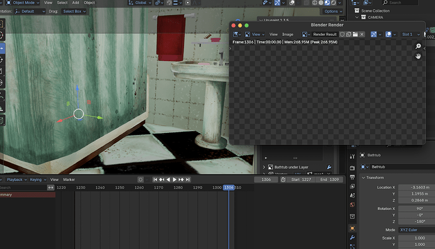
Task: Open the viewport Add menu
Action: 76,3
